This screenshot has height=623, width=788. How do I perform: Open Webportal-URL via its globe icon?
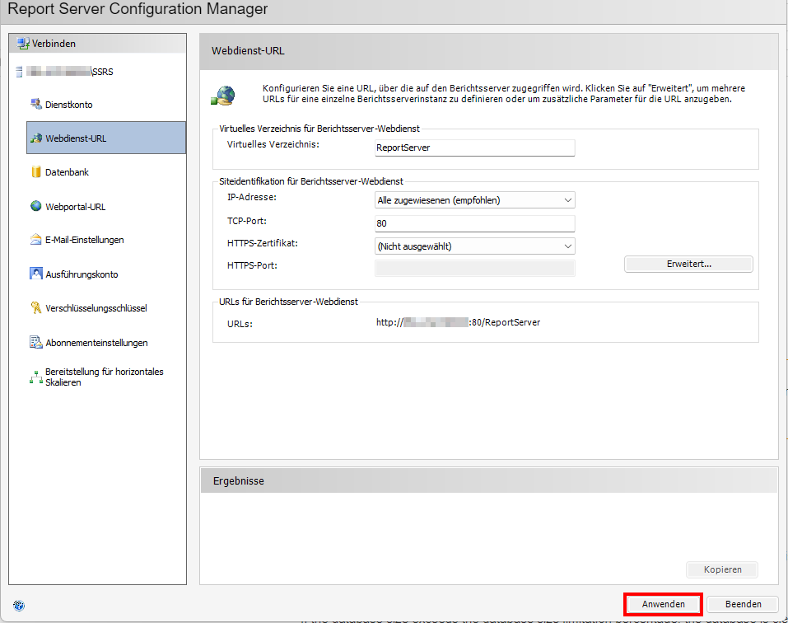(x=35, y=207)
